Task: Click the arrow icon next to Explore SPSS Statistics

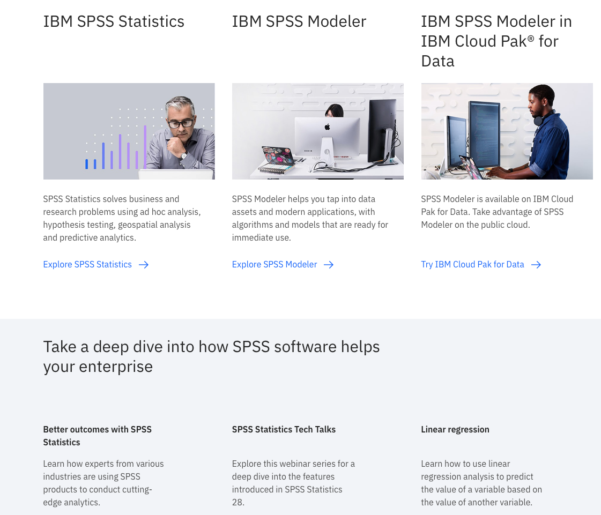Action: pyautogui.click(x=144, y=265)
